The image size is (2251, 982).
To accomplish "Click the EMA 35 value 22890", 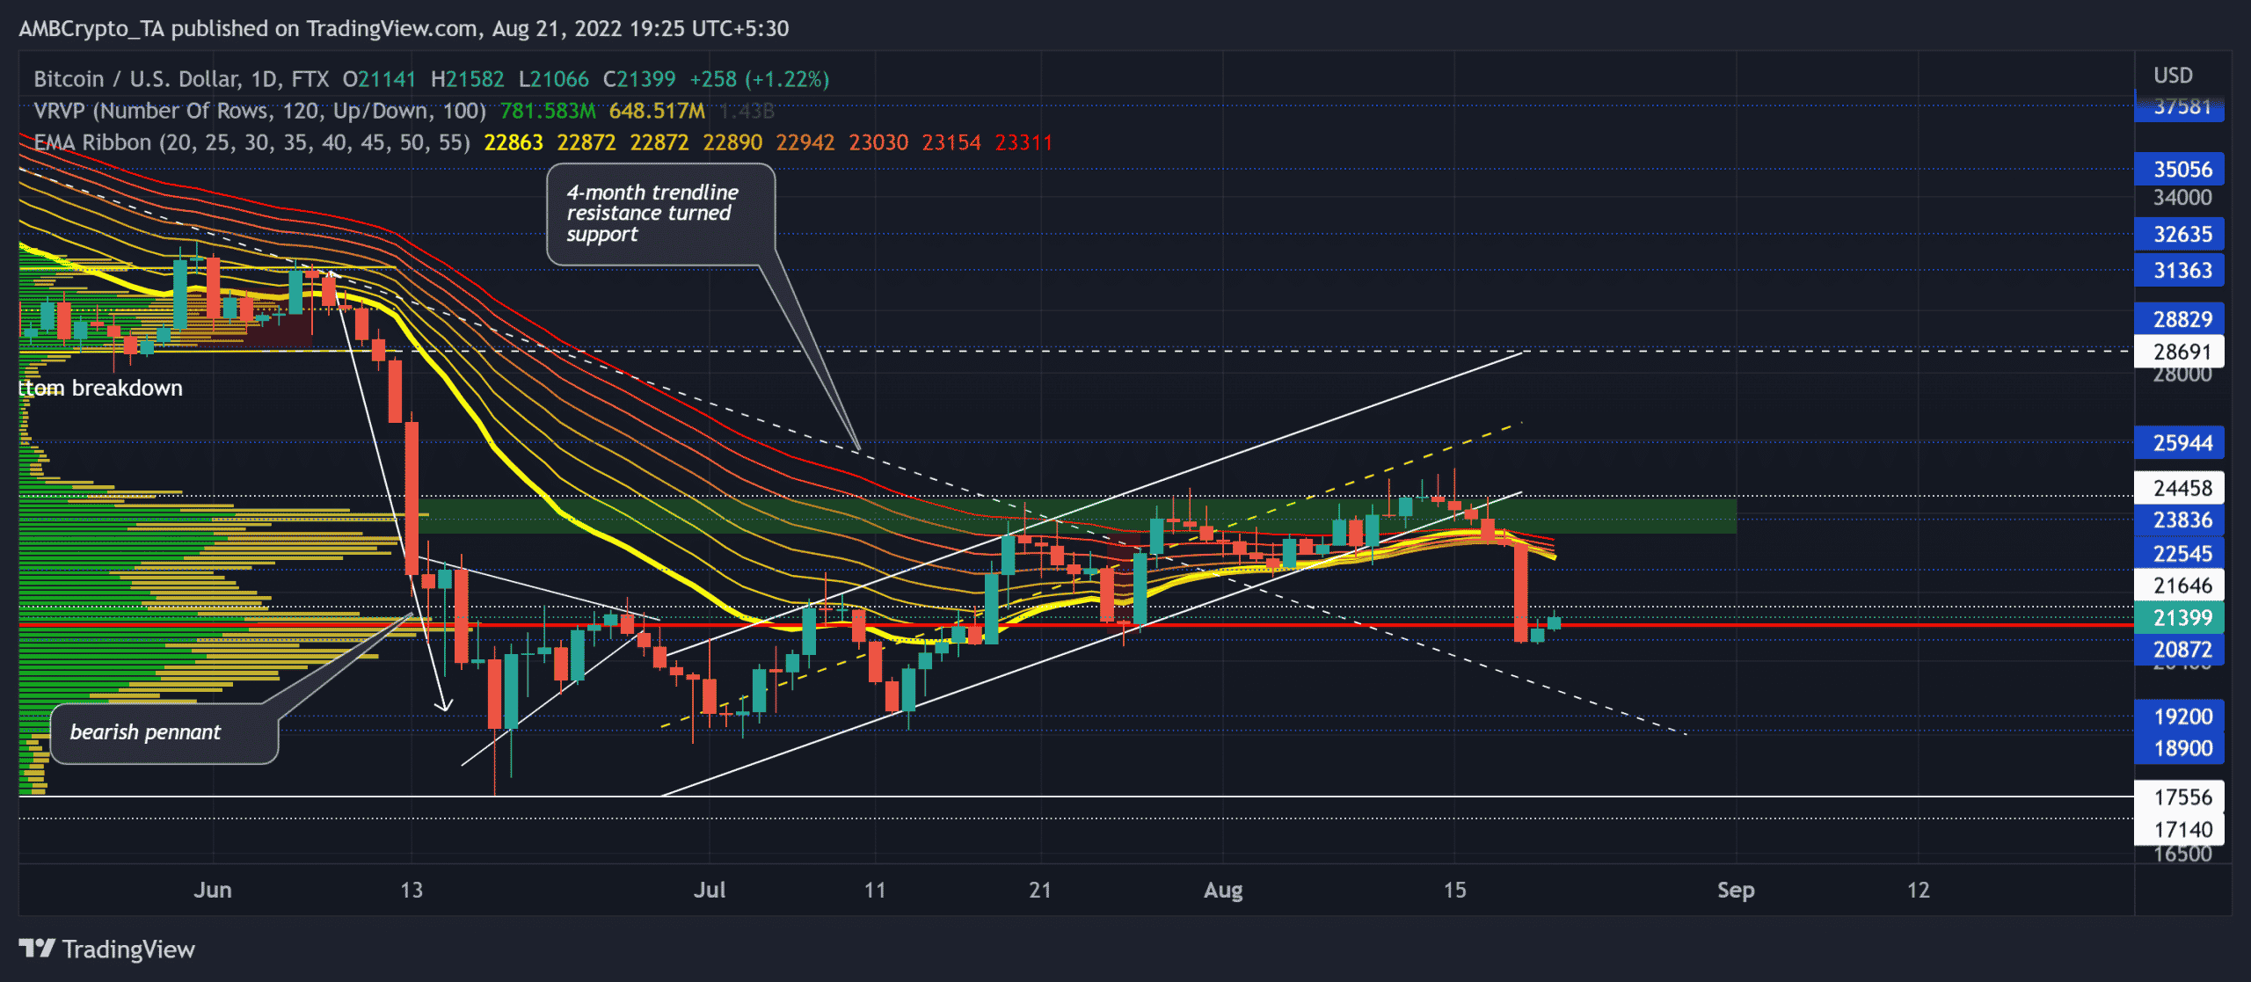I will tap(732, 142).
